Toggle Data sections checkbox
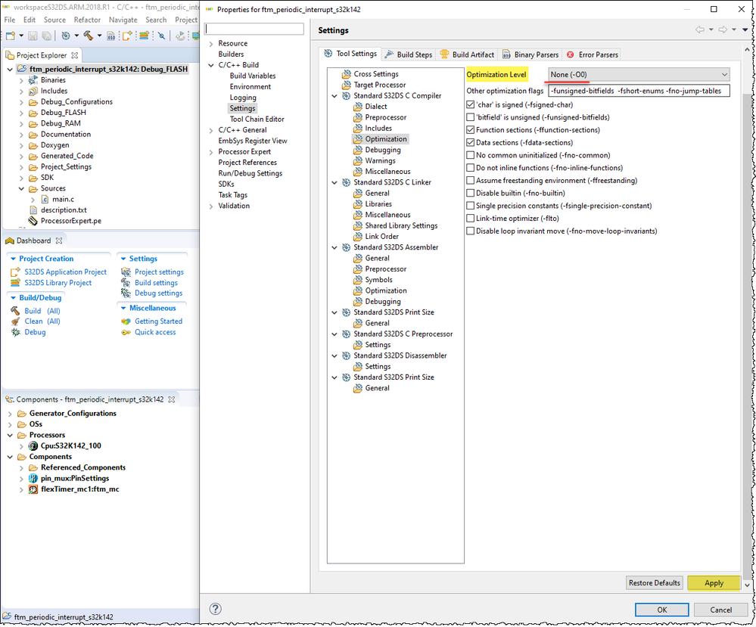This screenshot has width=756, height=627. point(471,143)
